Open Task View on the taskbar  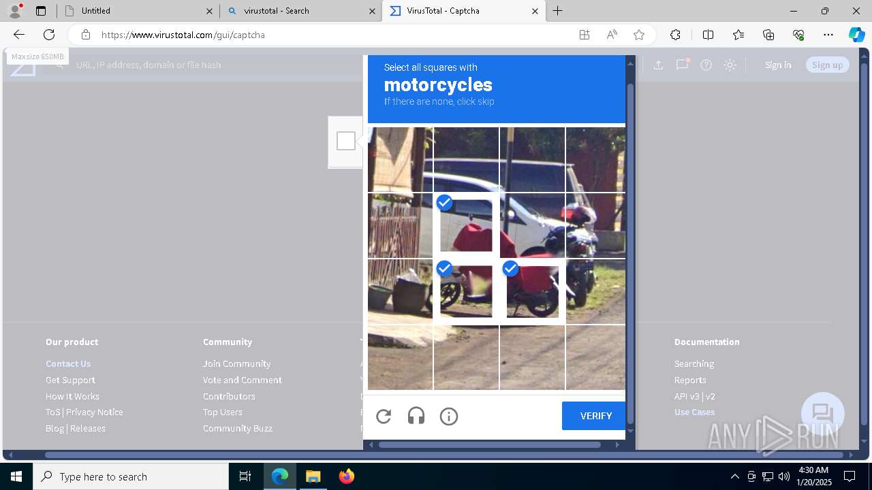pos(245,476)
